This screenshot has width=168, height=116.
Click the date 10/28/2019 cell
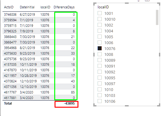(x=28, y=76)
